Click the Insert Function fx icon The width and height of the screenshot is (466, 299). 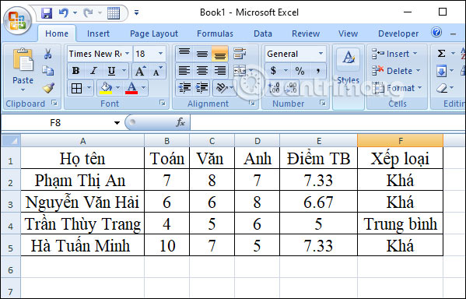[180, 122]
